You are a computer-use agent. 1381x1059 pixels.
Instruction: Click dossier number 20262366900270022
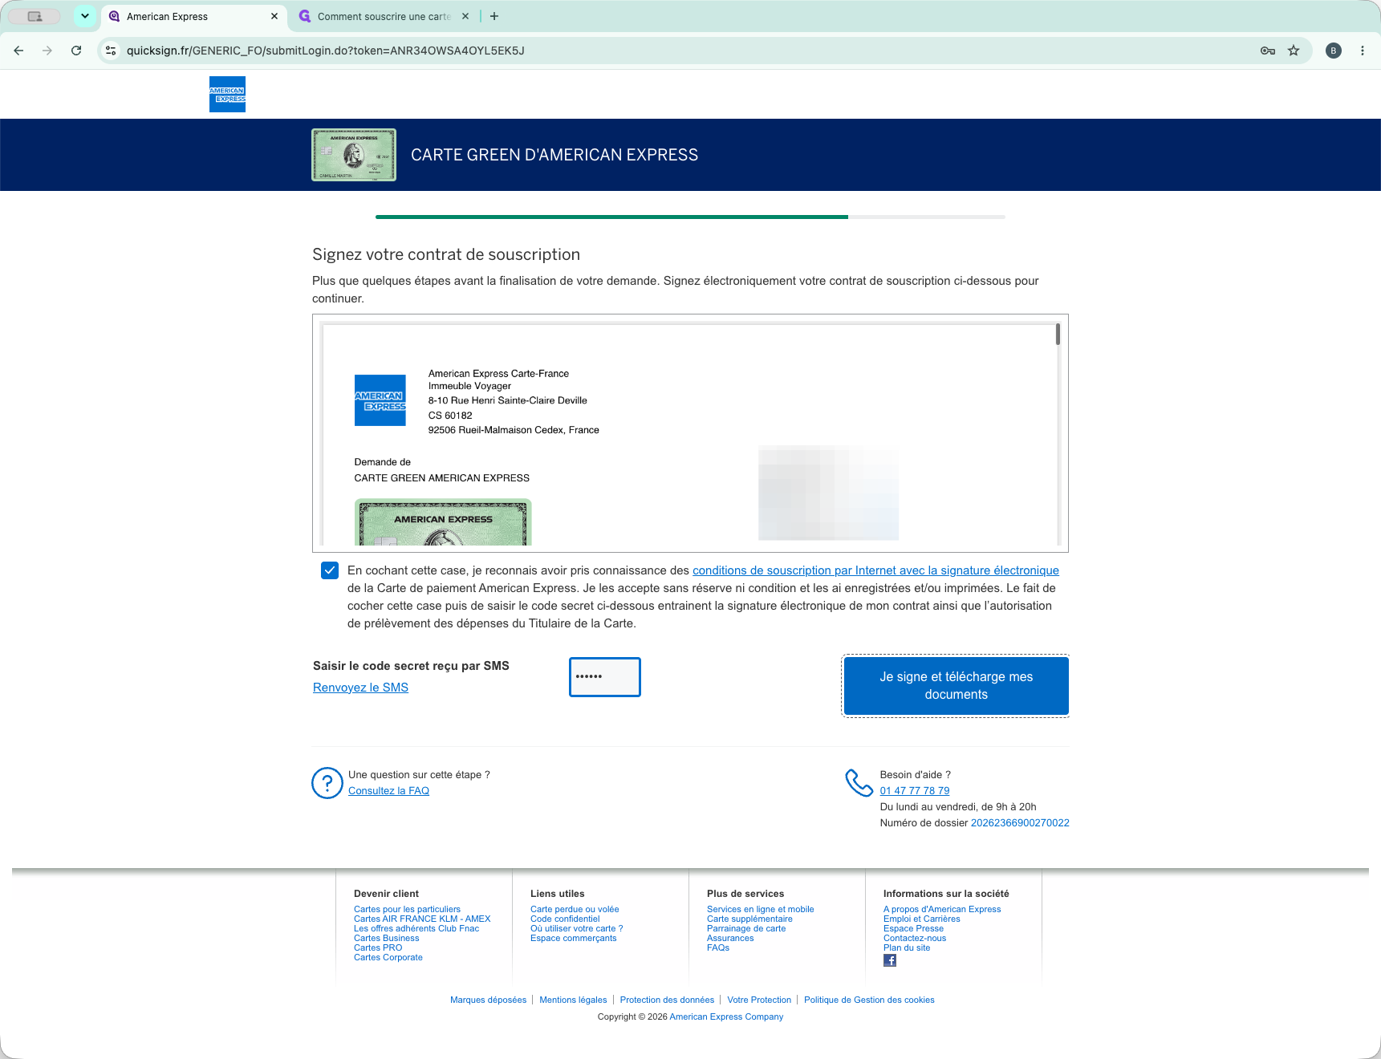click(x=1020, y=823)
